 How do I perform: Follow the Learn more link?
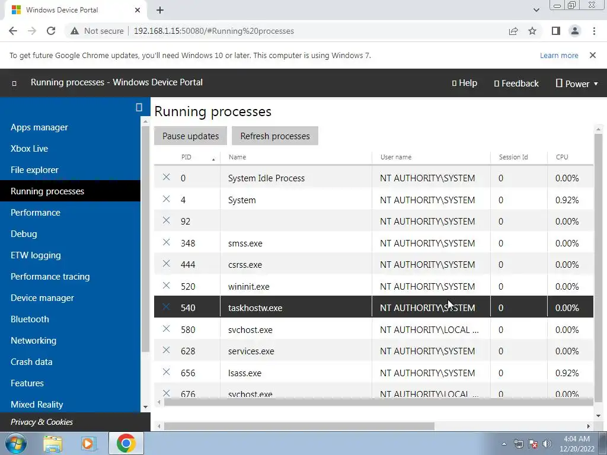click(559, 55)
